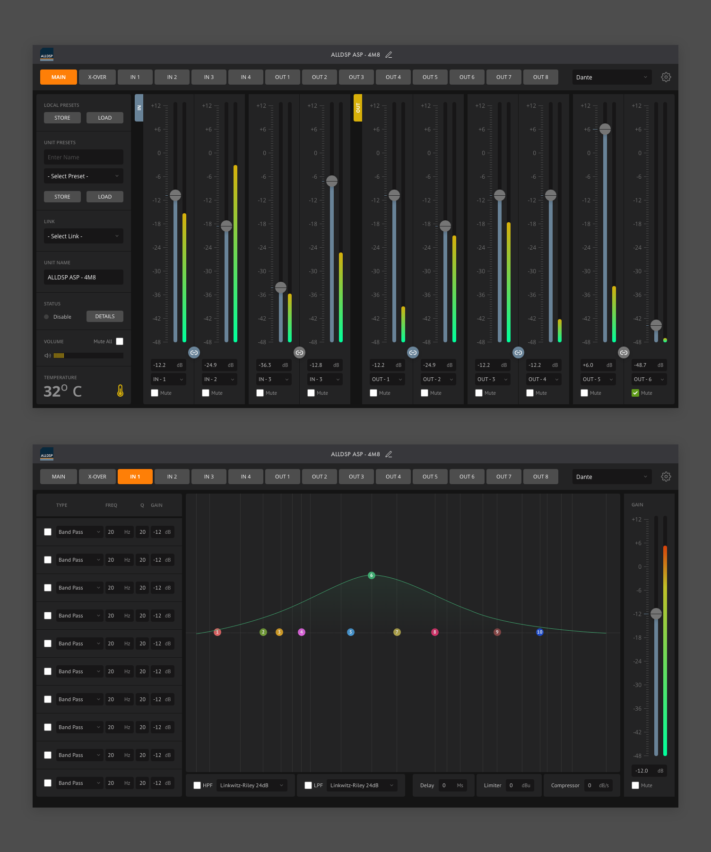
Task: Click the speaker icon under the VOLUME label
Action: tap(47, 356)
